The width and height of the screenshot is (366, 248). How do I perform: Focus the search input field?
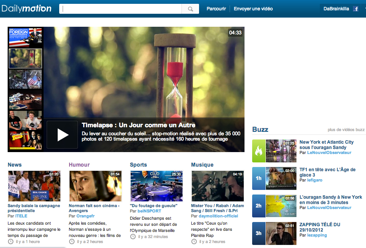pos(120,9)
